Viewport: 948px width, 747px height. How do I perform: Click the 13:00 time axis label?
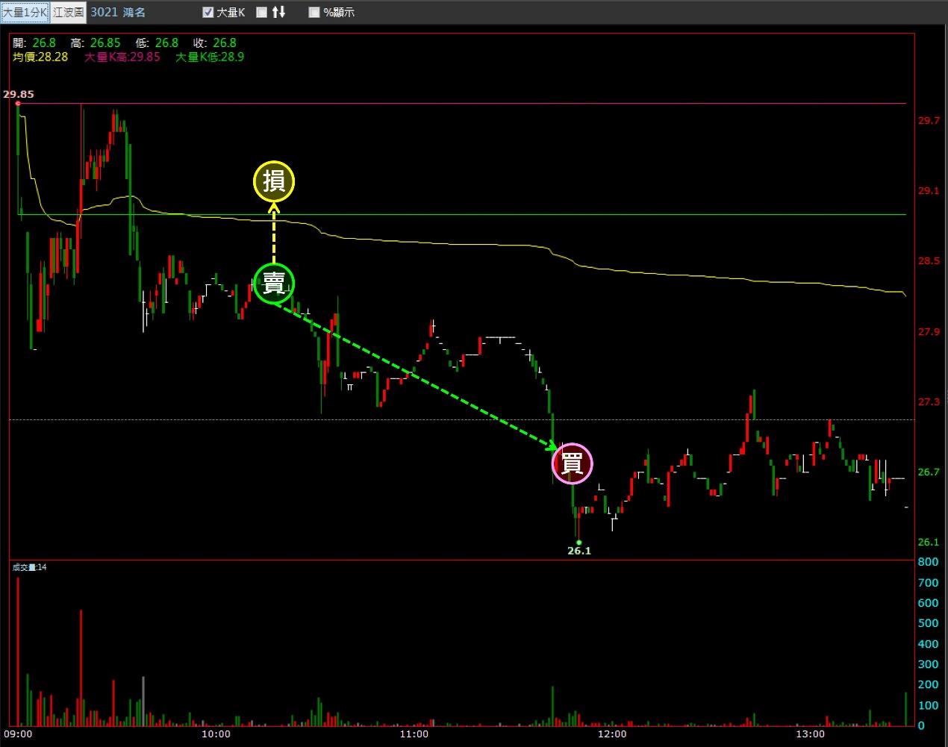[x=809, y=734]
